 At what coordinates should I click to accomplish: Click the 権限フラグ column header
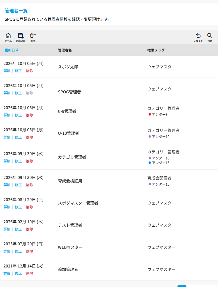click(156, 50)
